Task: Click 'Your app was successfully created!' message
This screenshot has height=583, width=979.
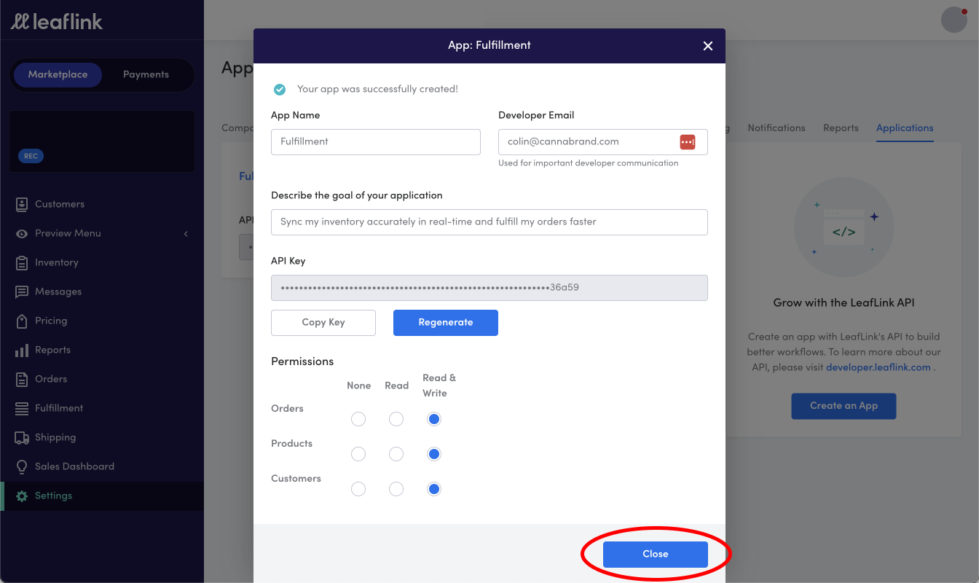Action: tap(377, 89)
